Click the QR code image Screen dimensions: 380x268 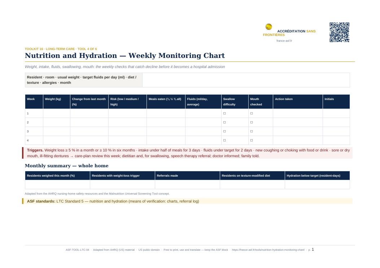point(339,32)
